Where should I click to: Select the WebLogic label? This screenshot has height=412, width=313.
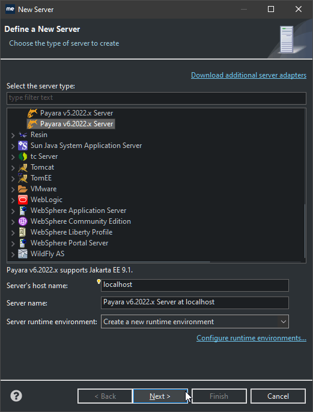[46, 200]
